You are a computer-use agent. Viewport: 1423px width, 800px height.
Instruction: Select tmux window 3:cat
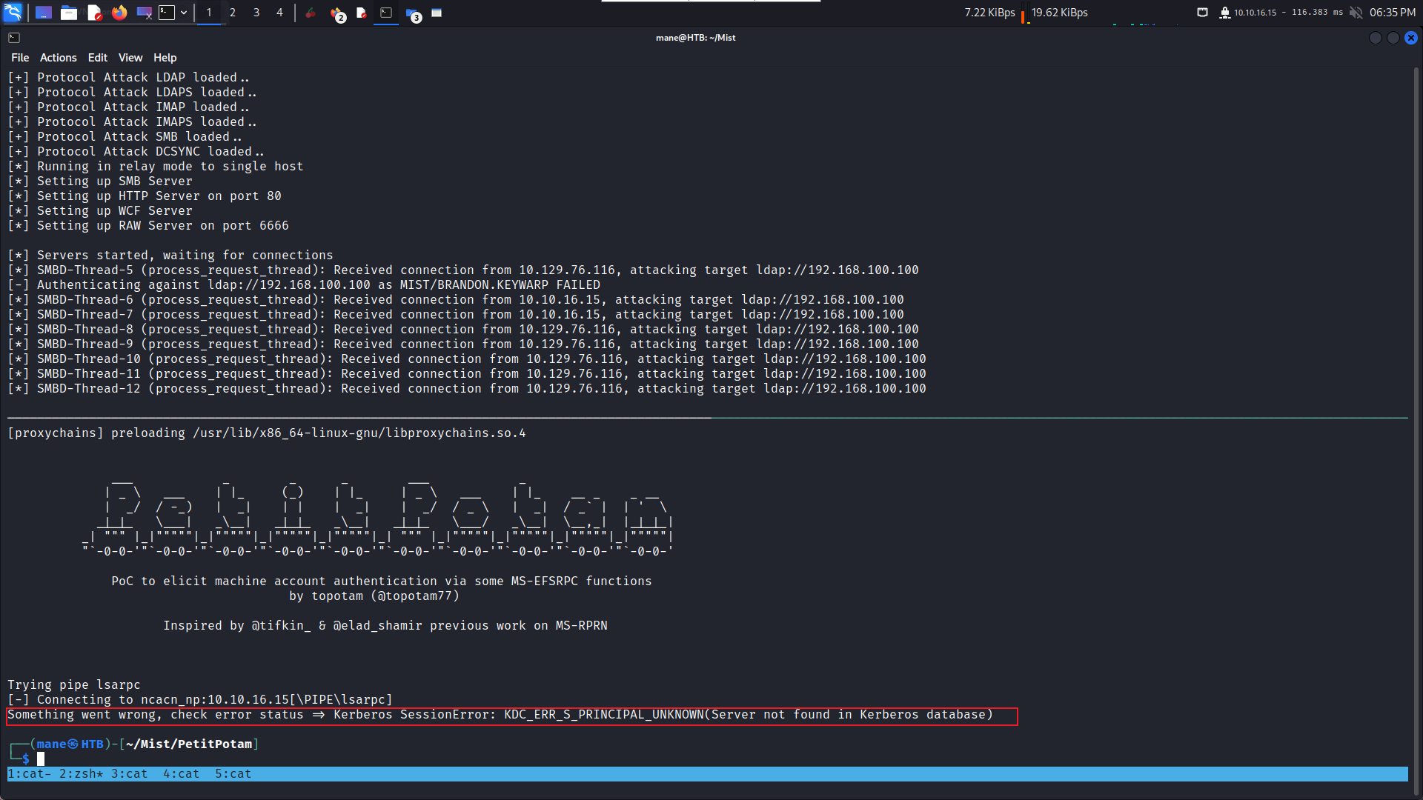[130, 774]
